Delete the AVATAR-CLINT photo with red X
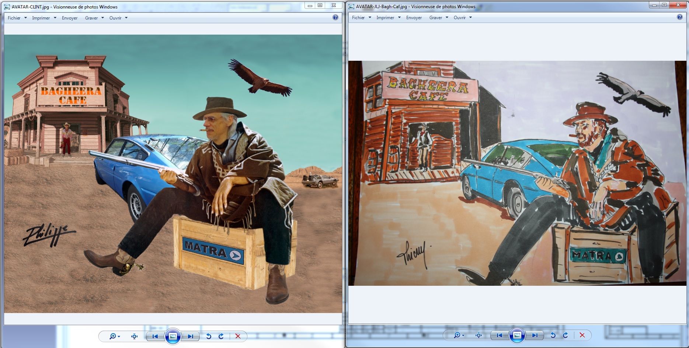The width and height of the screenshot is (689, 348). point(238,336)
